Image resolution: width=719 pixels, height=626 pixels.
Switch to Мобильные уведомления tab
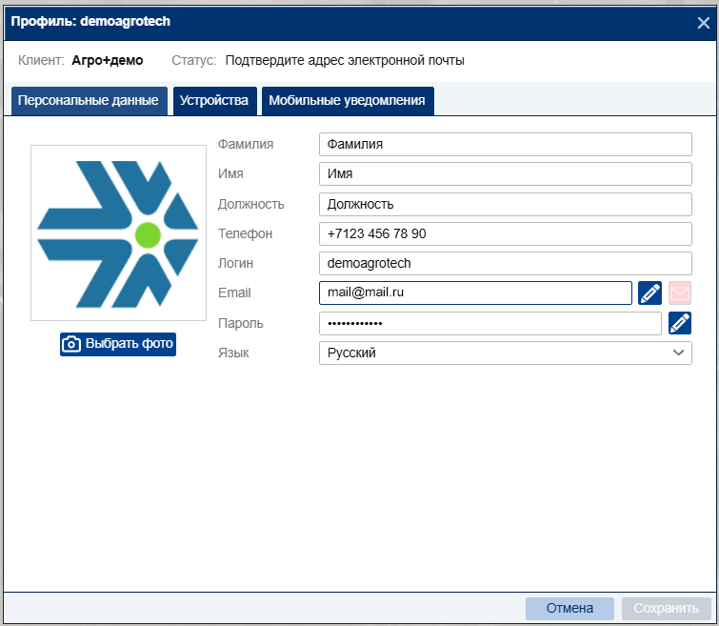tap(347, 100)
